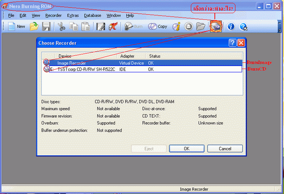The width and height of the screenshot is (284, 194).
Task: Cancel the Choose Recorder dialog
Action: point(225,149)
